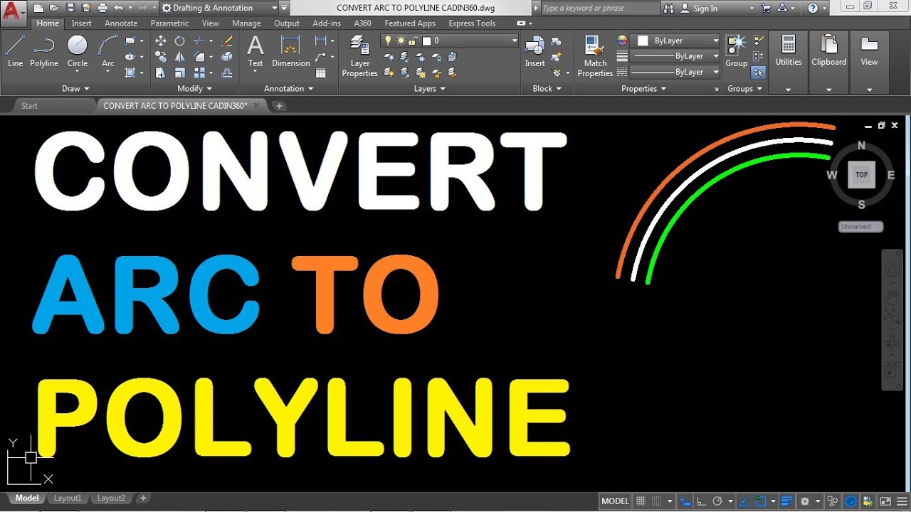Select the Circle tool
Screen dimensions: 911x512
(x=78, y=52)
